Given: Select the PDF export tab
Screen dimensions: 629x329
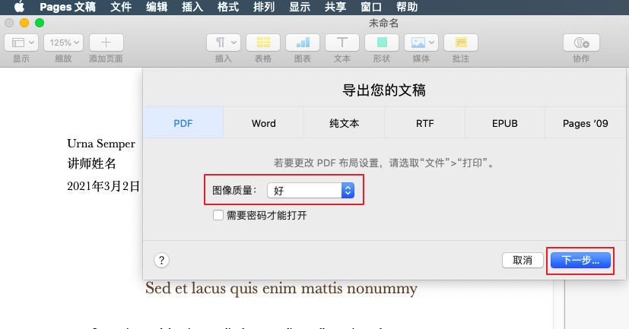Looking at the screenshot, I should pyautogui.click(x=183, y=123).
